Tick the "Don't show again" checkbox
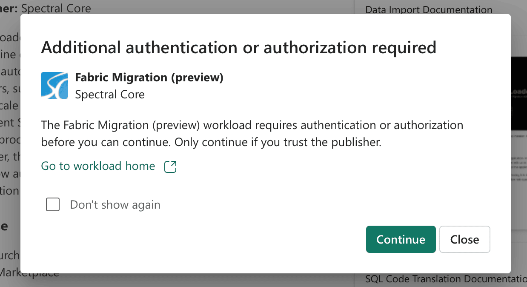The height and width of the screenshot is (287, 527). tap(53, 205)
